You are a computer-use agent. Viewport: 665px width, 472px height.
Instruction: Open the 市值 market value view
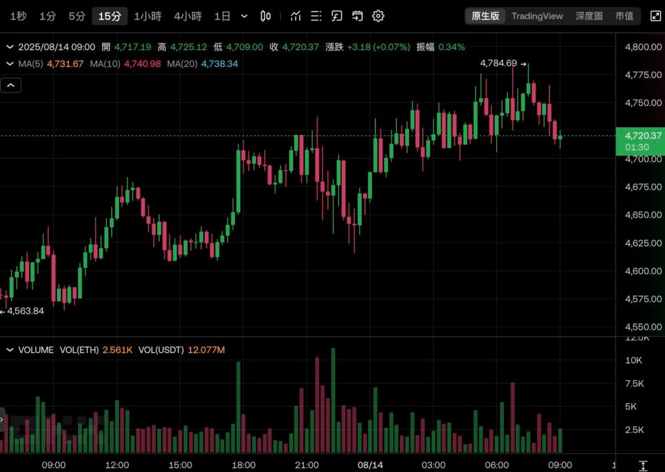click(x=624, y=16)
